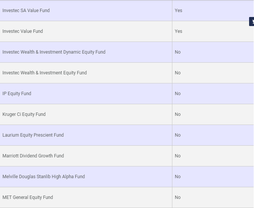Click Marriott Dividend Growth Fund

[33, 156]
